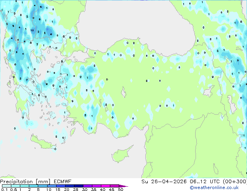Click the '(00+300)' forecast offset text
The width and height of the screenshot is (247, 191).
[x=235, y=182]
